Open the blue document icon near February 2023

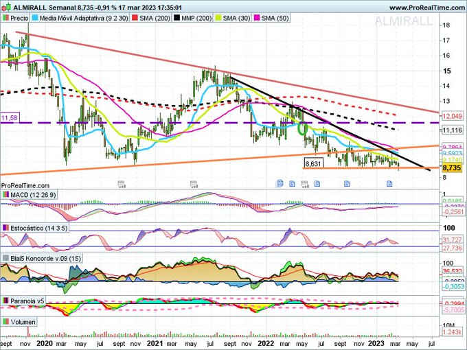[389, 183]
